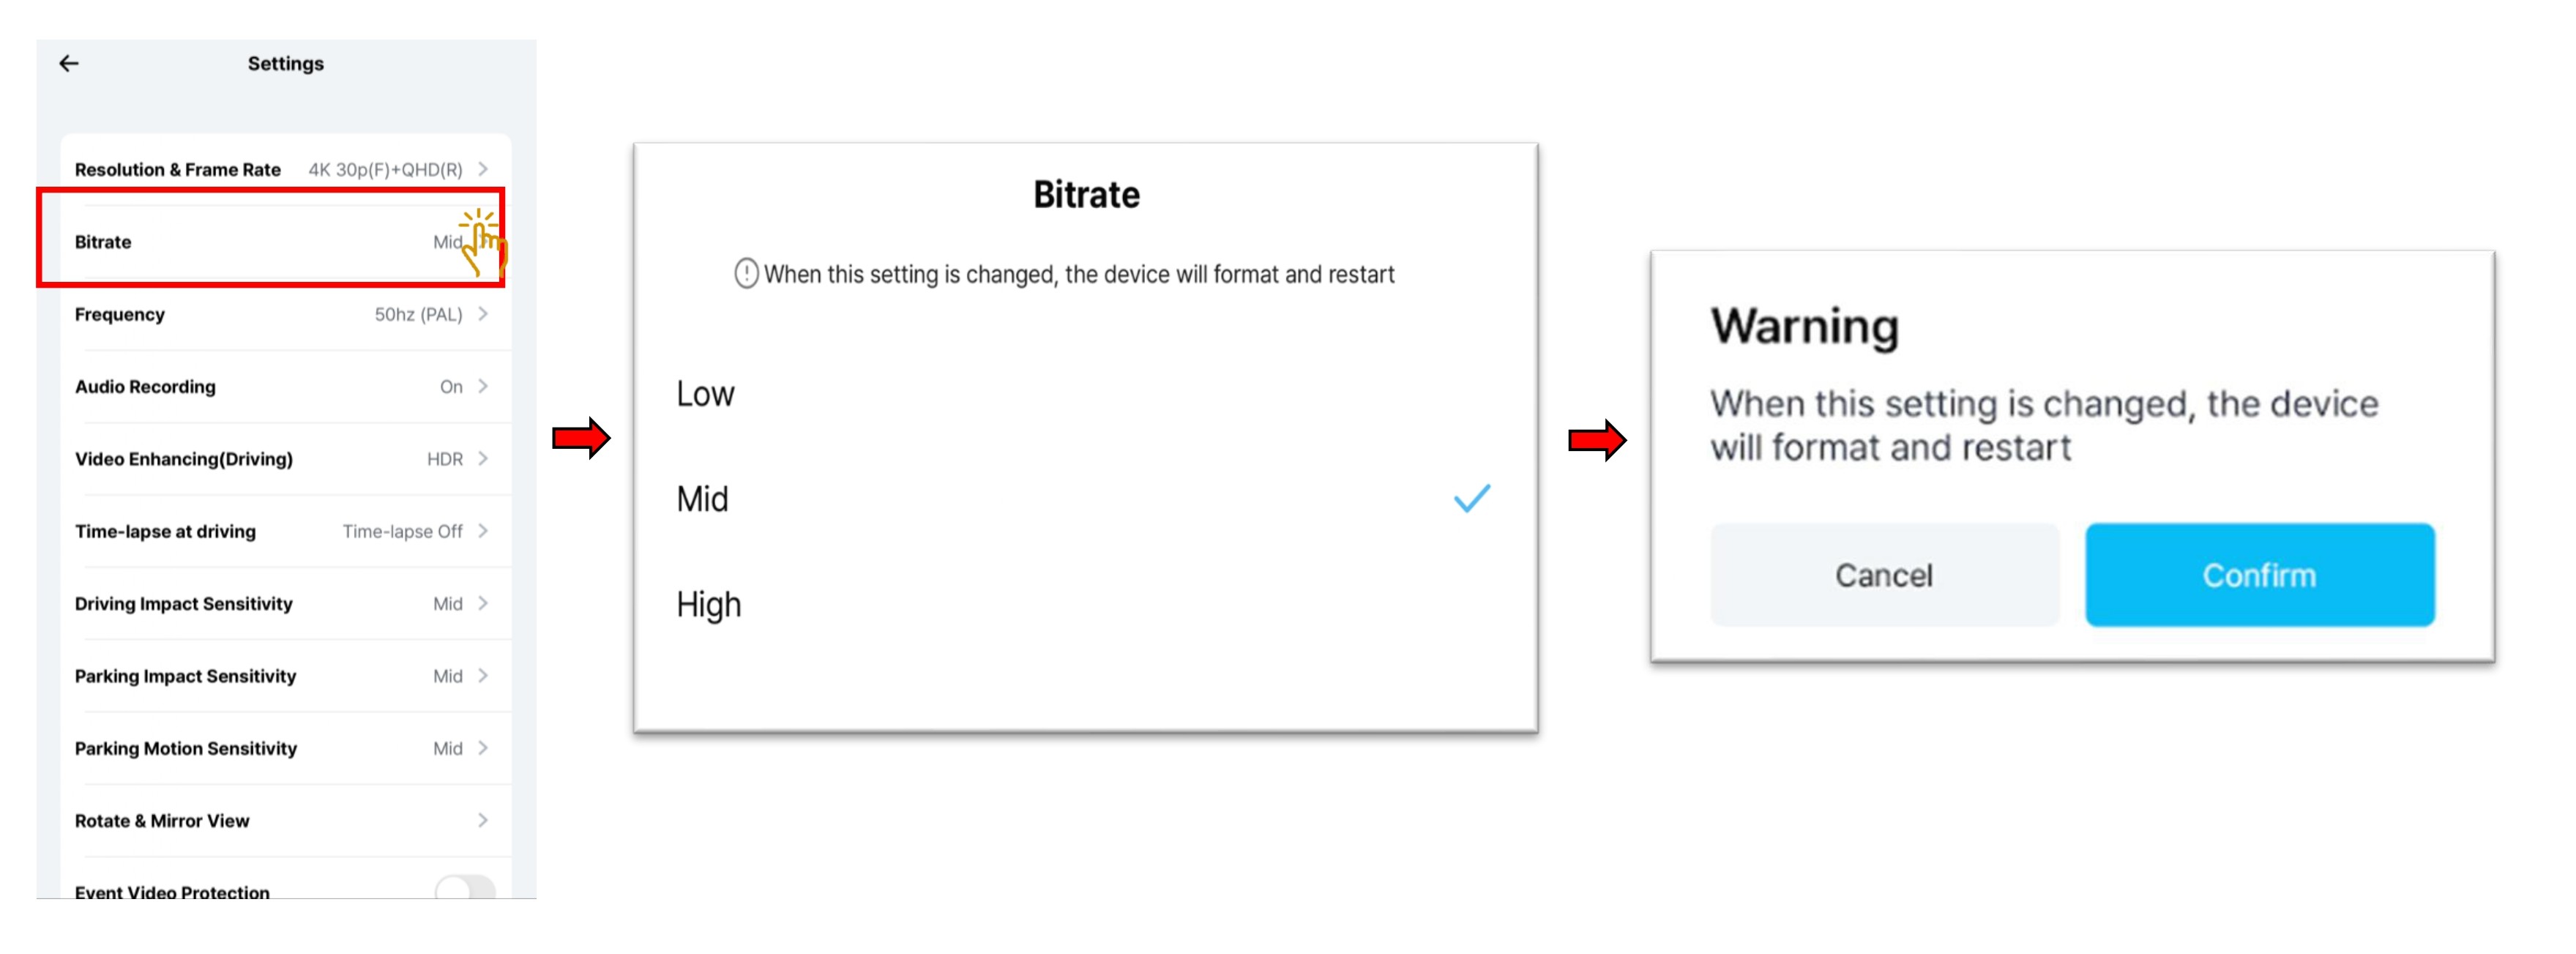
Task: Open Rotate & Mirror View chevron
Action: [483, 821]
